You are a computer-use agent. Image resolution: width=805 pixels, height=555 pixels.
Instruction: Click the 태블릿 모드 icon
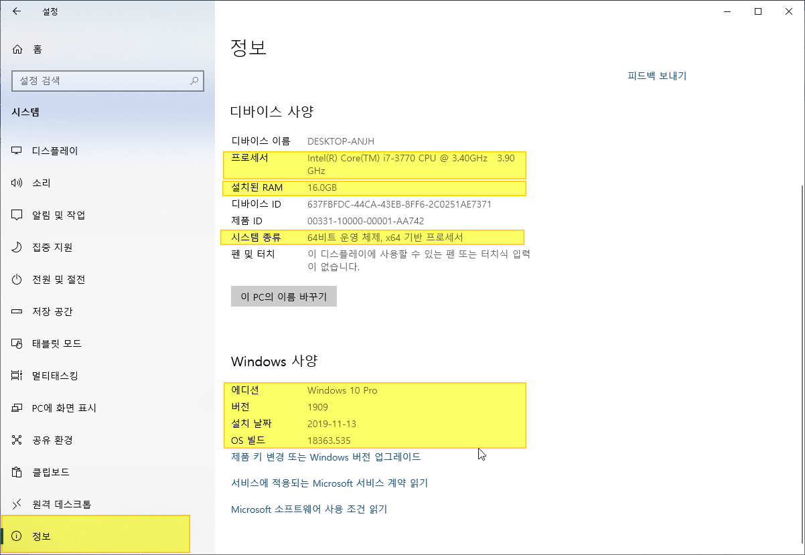[x=17, y=343]
